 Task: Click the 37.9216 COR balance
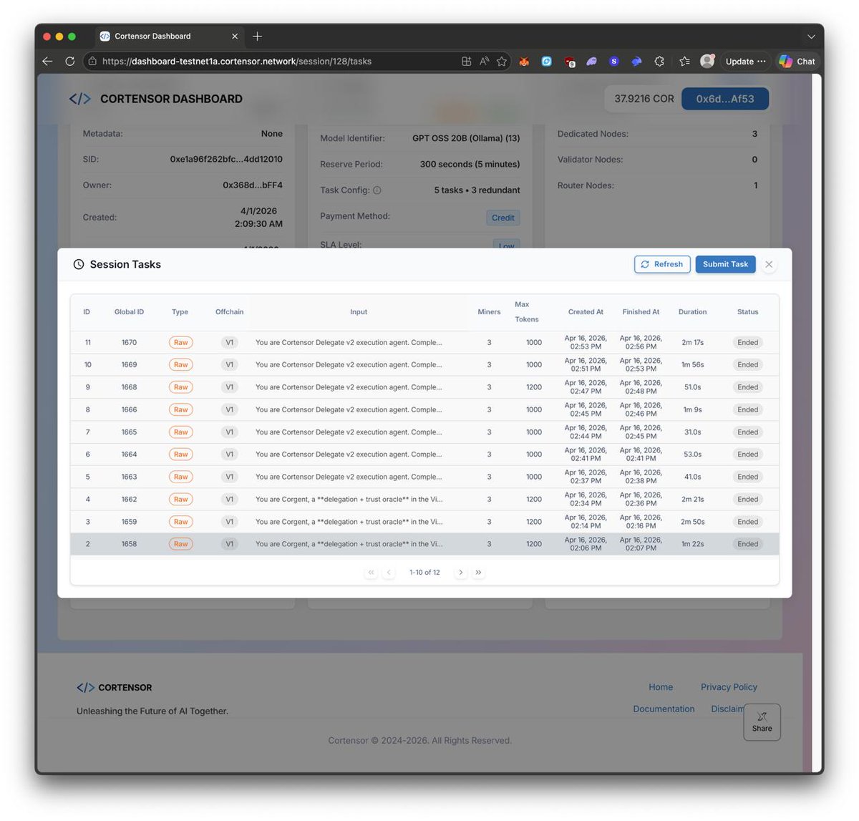click(644, 99)
